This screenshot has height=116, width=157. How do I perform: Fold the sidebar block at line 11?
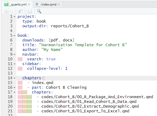click(x=14, y=64)
